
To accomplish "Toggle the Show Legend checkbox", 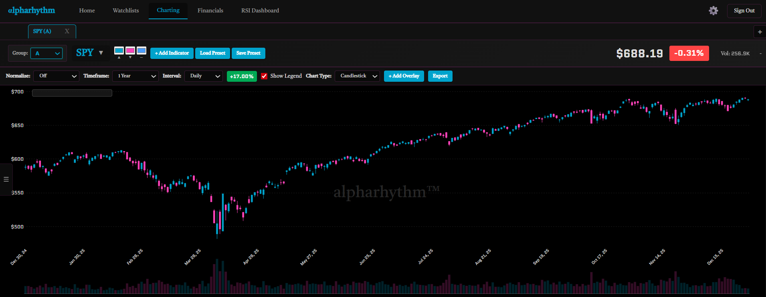I will (264, 76).
